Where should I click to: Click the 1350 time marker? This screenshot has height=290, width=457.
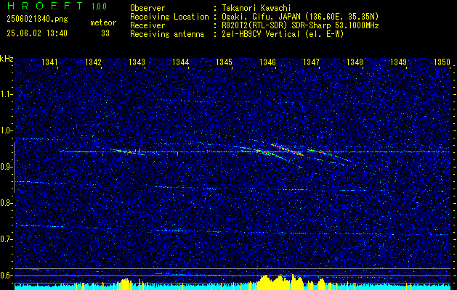coord(442,62)
